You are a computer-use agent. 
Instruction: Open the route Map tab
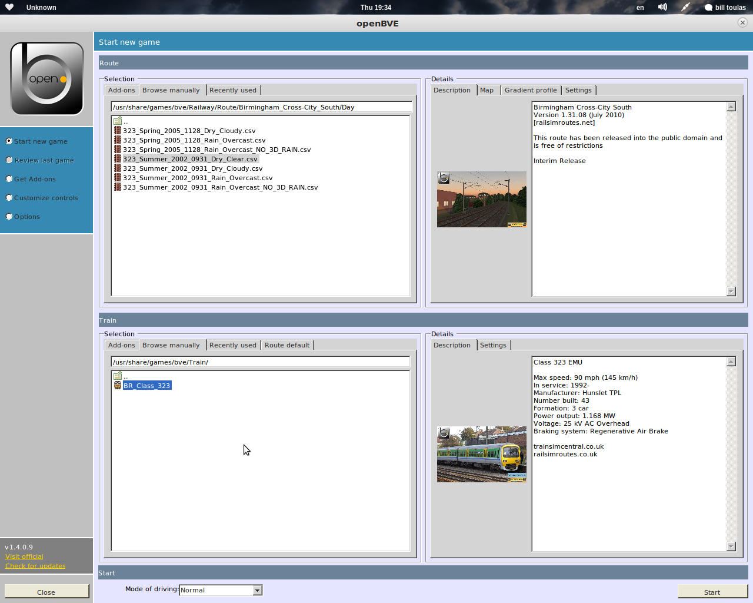pyautogui.click(x=487, y=90)
